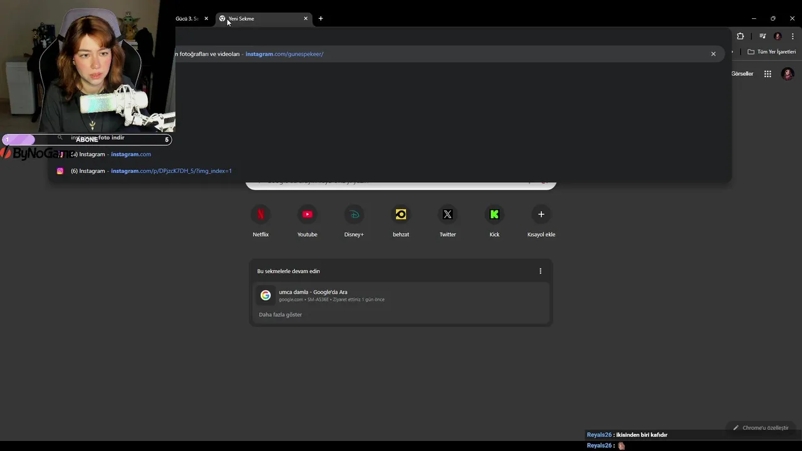Close the Gücü 3. Se tab
802x451 pixels.
[206, 19]
